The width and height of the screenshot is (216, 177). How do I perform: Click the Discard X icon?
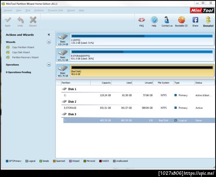(x=33, y=20)
